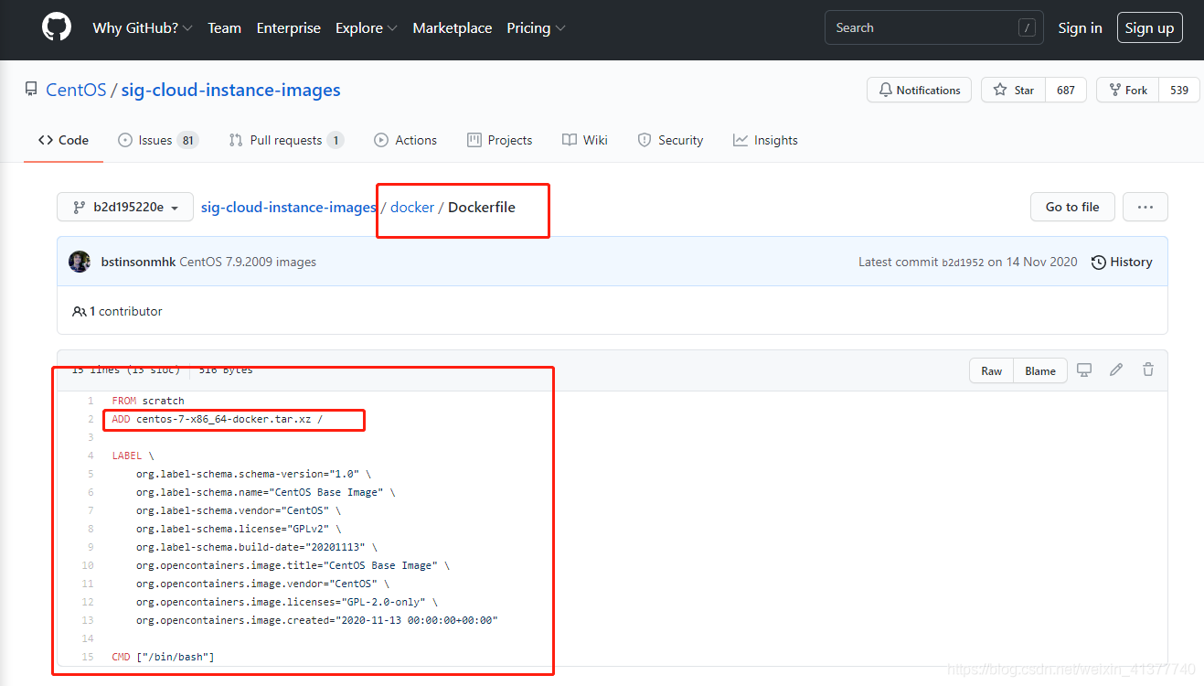Open Marketplace in header
The width and height of the screenshot is (1204, 686).
452,28
